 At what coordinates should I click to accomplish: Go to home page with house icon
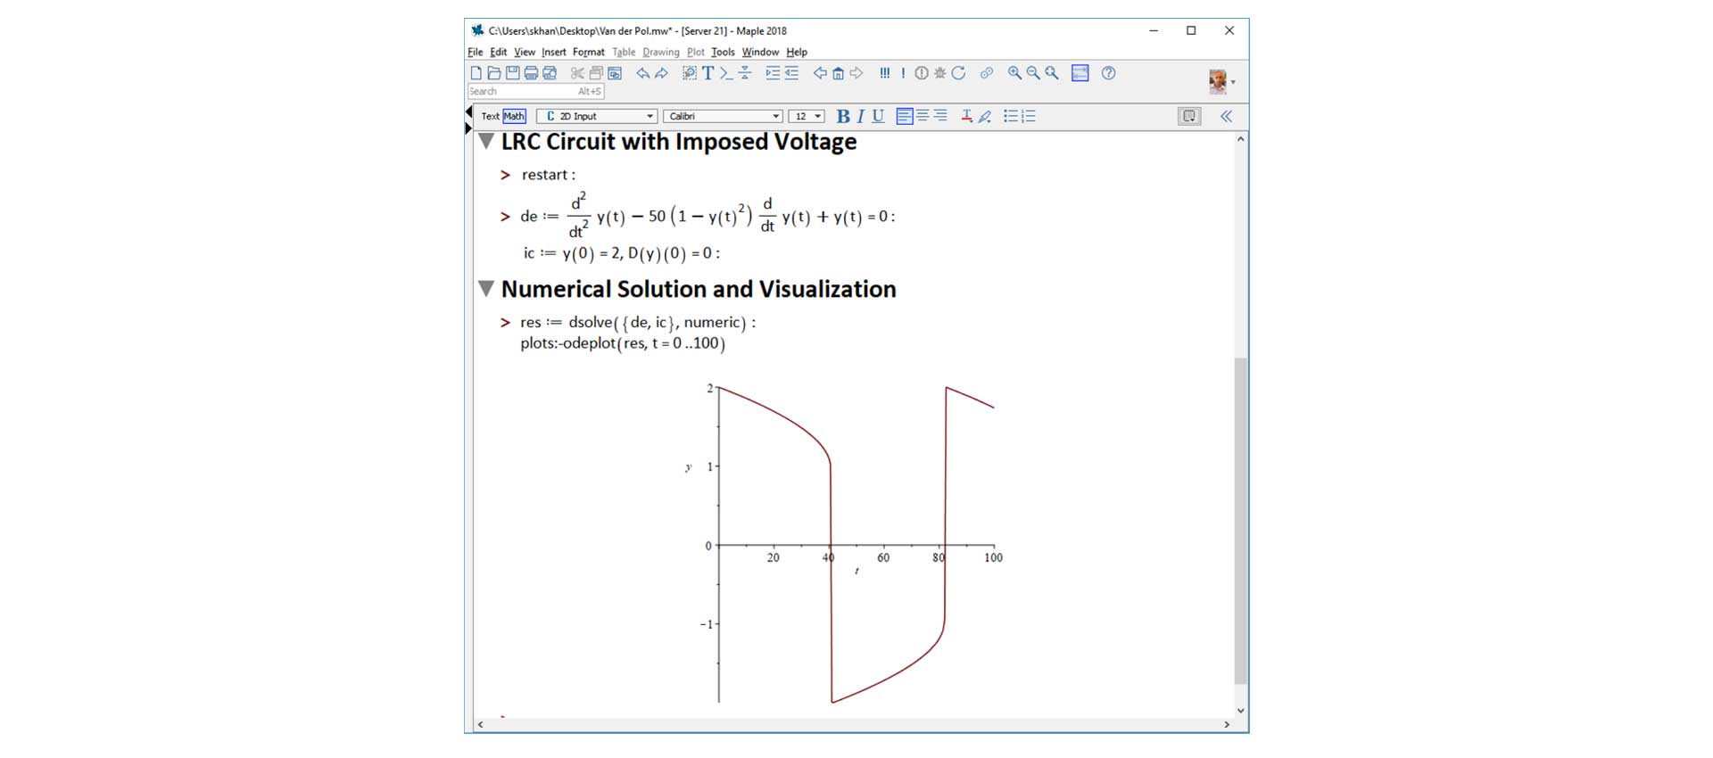[838, 73]
